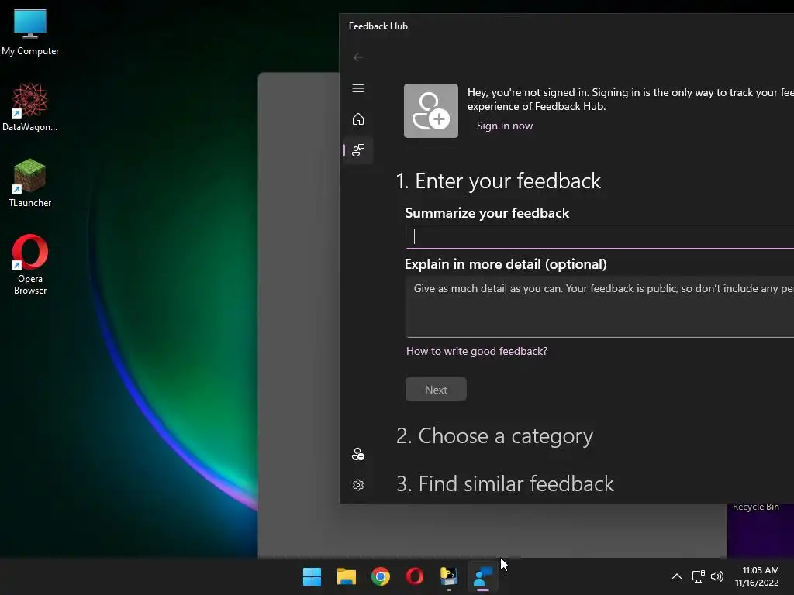
Task: Expand the Choose a category step
Action: 495,436
